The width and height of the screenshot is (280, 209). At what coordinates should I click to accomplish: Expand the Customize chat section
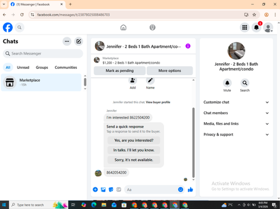236,102
